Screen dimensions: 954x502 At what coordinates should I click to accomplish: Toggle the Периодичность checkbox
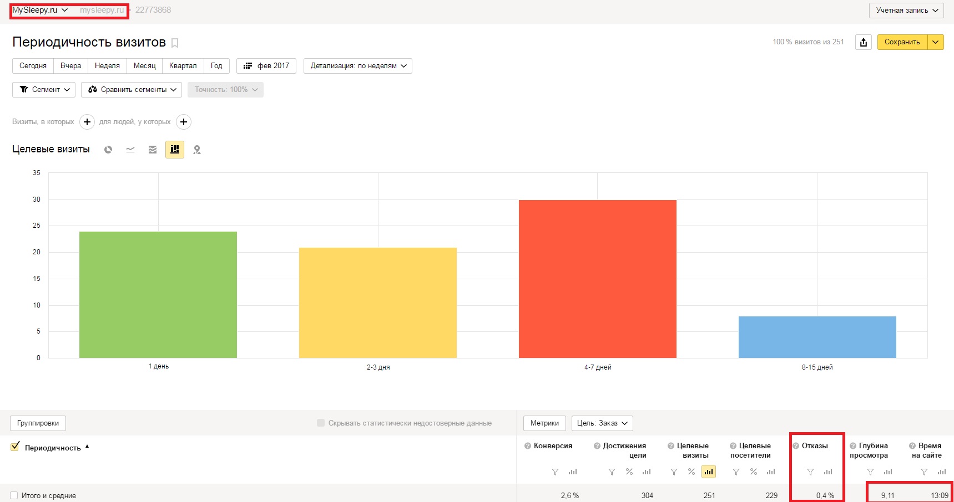15,447
